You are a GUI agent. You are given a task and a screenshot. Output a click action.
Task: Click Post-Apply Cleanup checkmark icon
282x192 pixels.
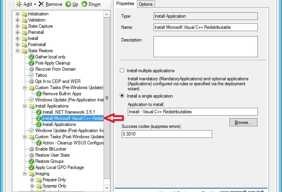(31, 63)
